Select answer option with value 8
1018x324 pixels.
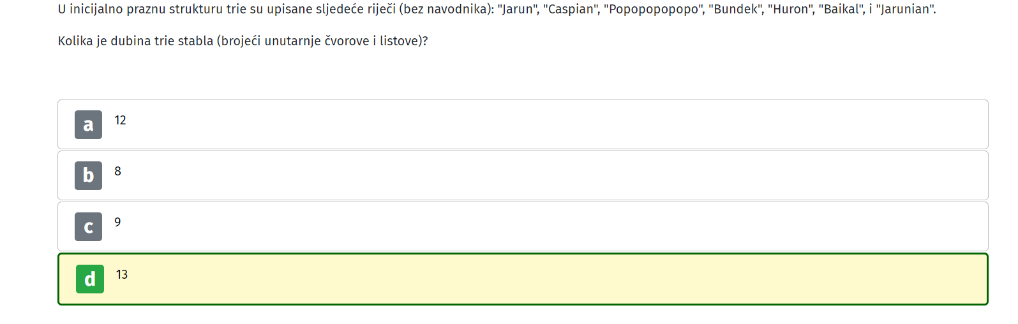(x=523, y=175)
